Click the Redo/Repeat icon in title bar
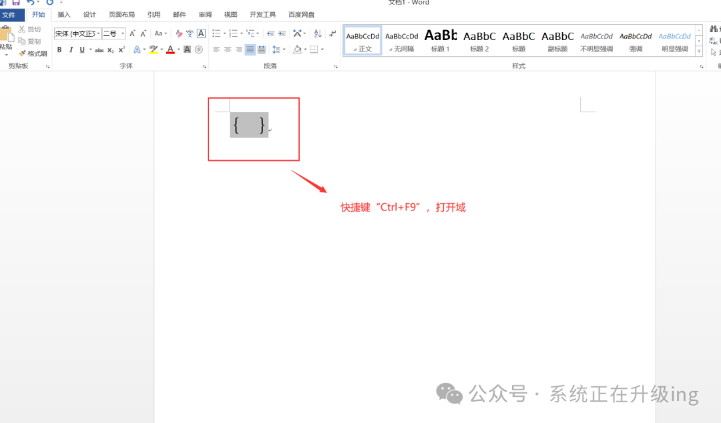 pos(49,2)
